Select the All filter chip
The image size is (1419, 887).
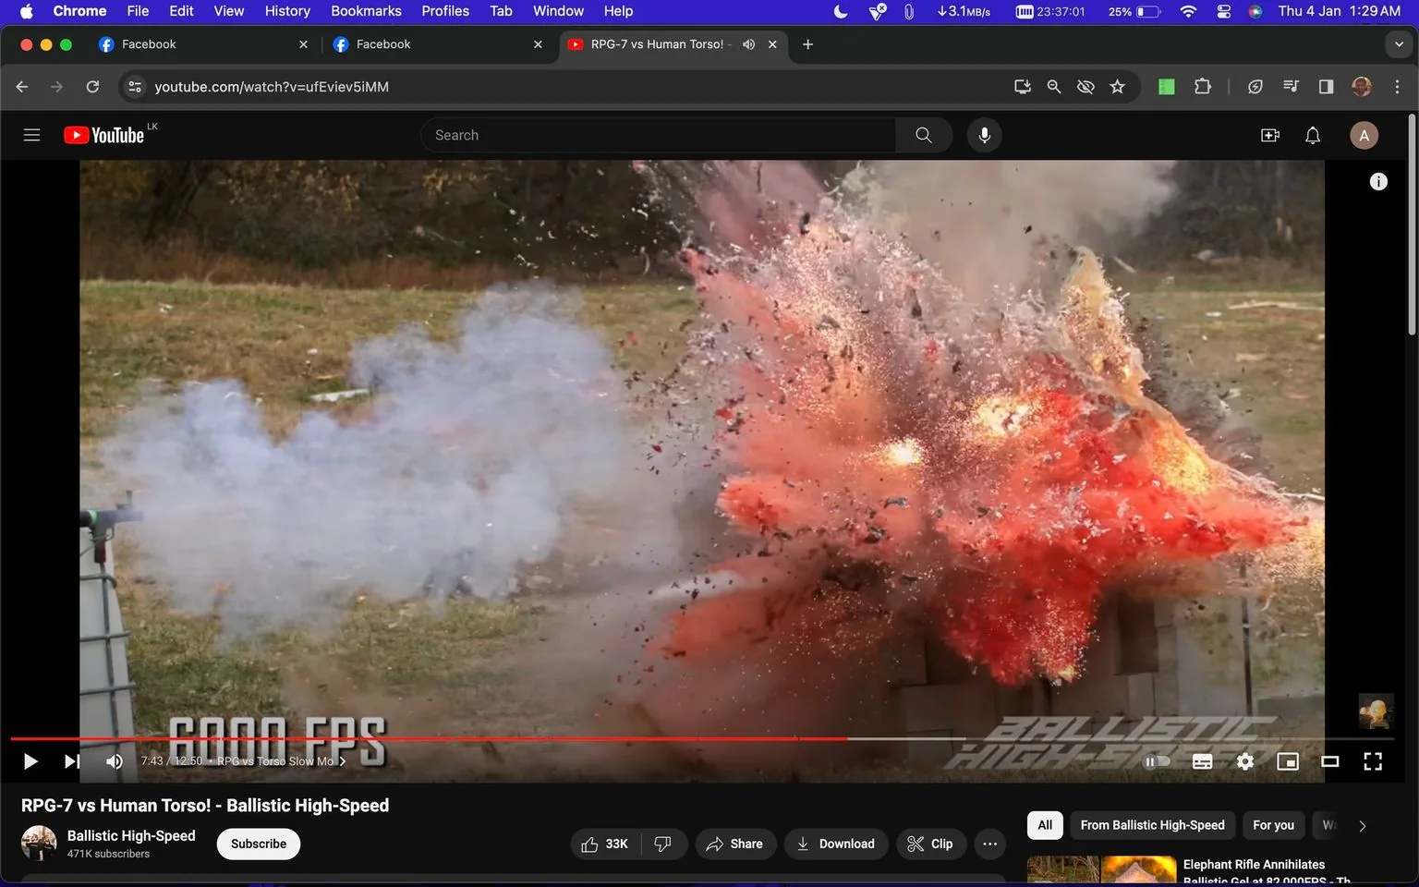(1045, 825)
